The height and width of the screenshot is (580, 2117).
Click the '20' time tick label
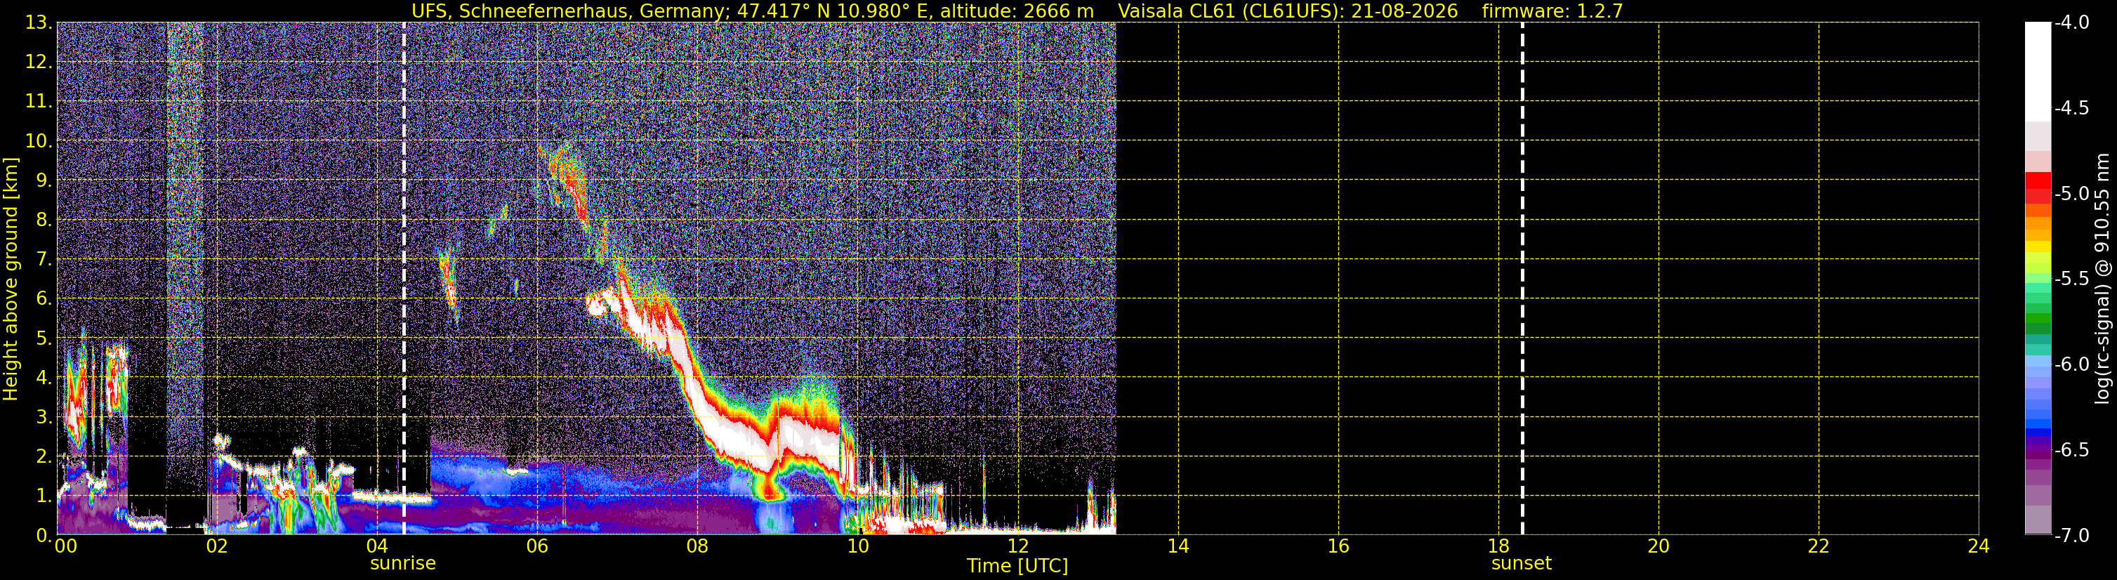coord(1658,547)
